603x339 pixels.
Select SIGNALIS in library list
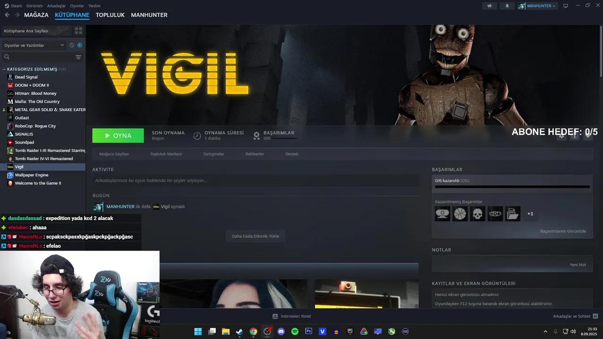coord(43,134)
